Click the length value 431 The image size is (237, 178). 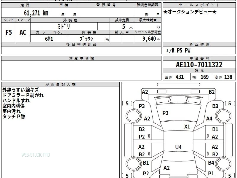tap(180, 77)
